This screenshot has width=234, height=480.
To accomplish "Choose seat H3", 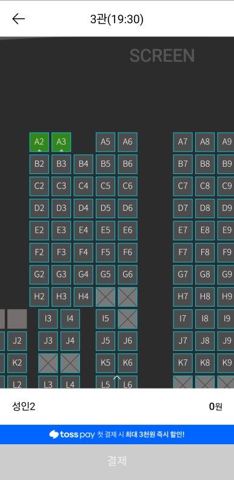I will coord(61,296).
